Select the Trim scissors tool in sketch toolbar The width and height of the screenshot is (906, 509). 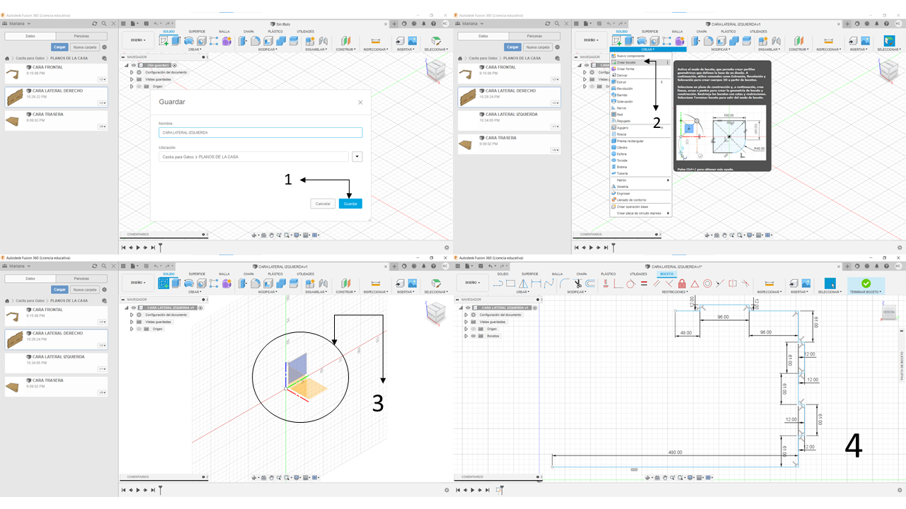pos(578,283)
